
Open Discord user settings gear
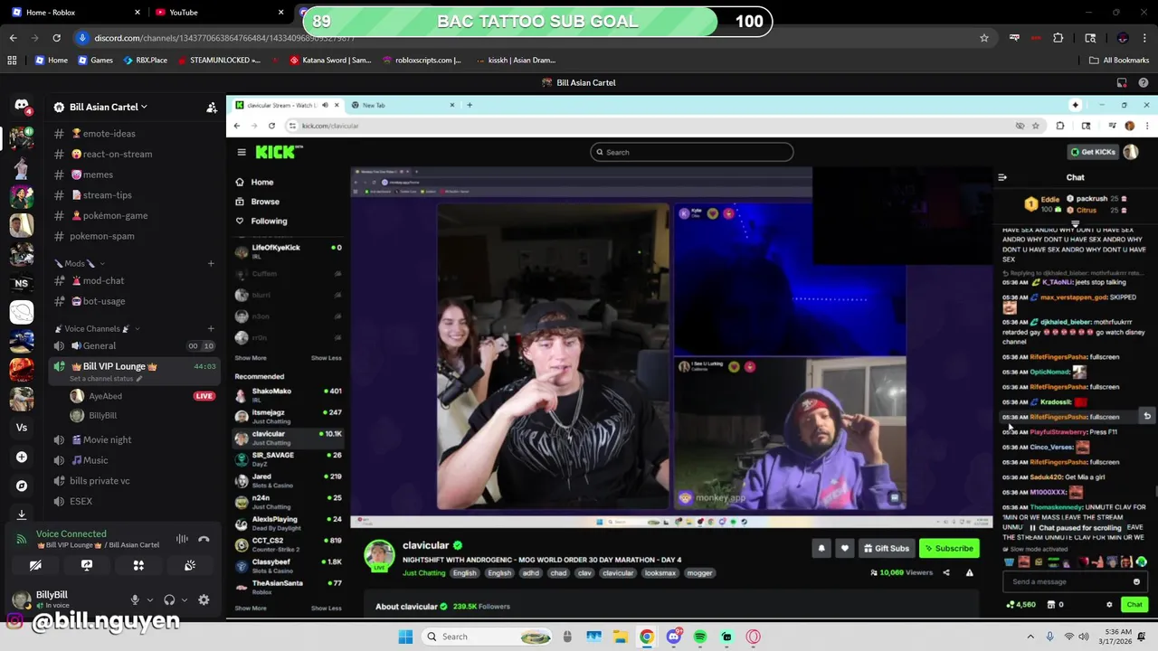[x=204, y=599]
